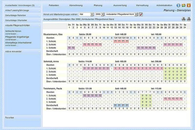Open the Schlecht hören news headline

point(13,31)
